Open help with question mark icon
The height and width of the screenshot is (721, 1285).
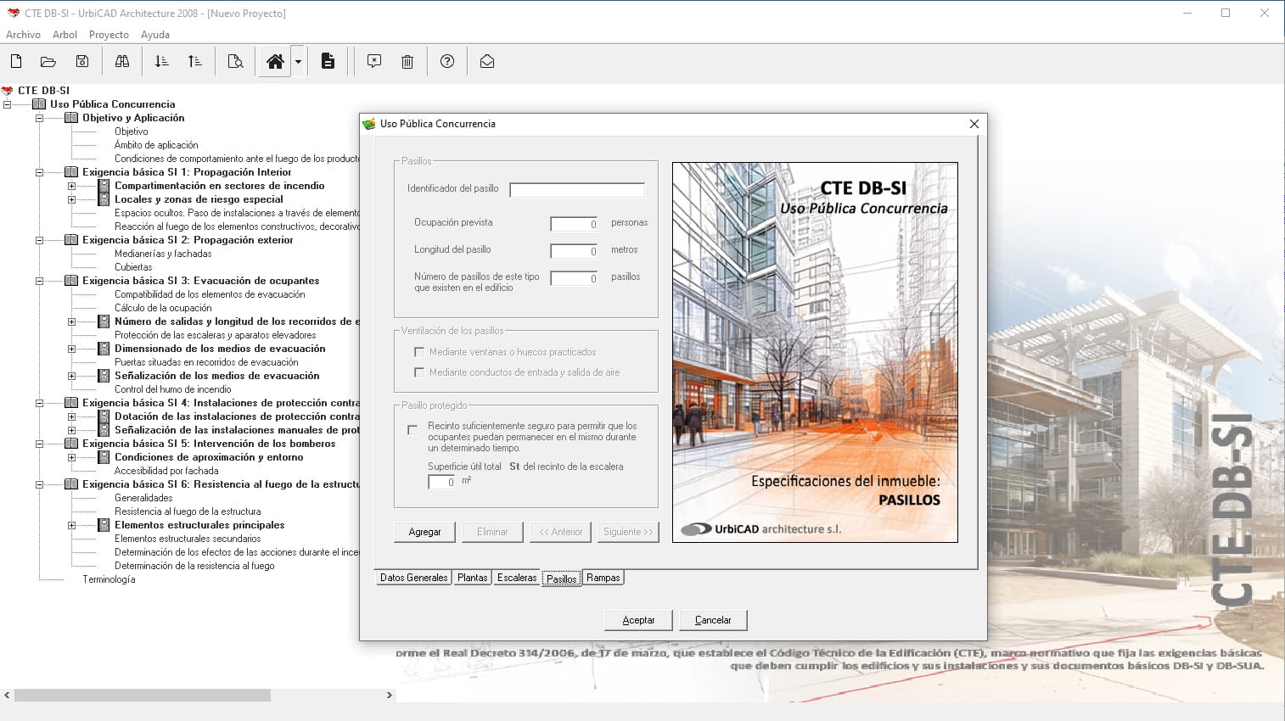tap(447, 61)
